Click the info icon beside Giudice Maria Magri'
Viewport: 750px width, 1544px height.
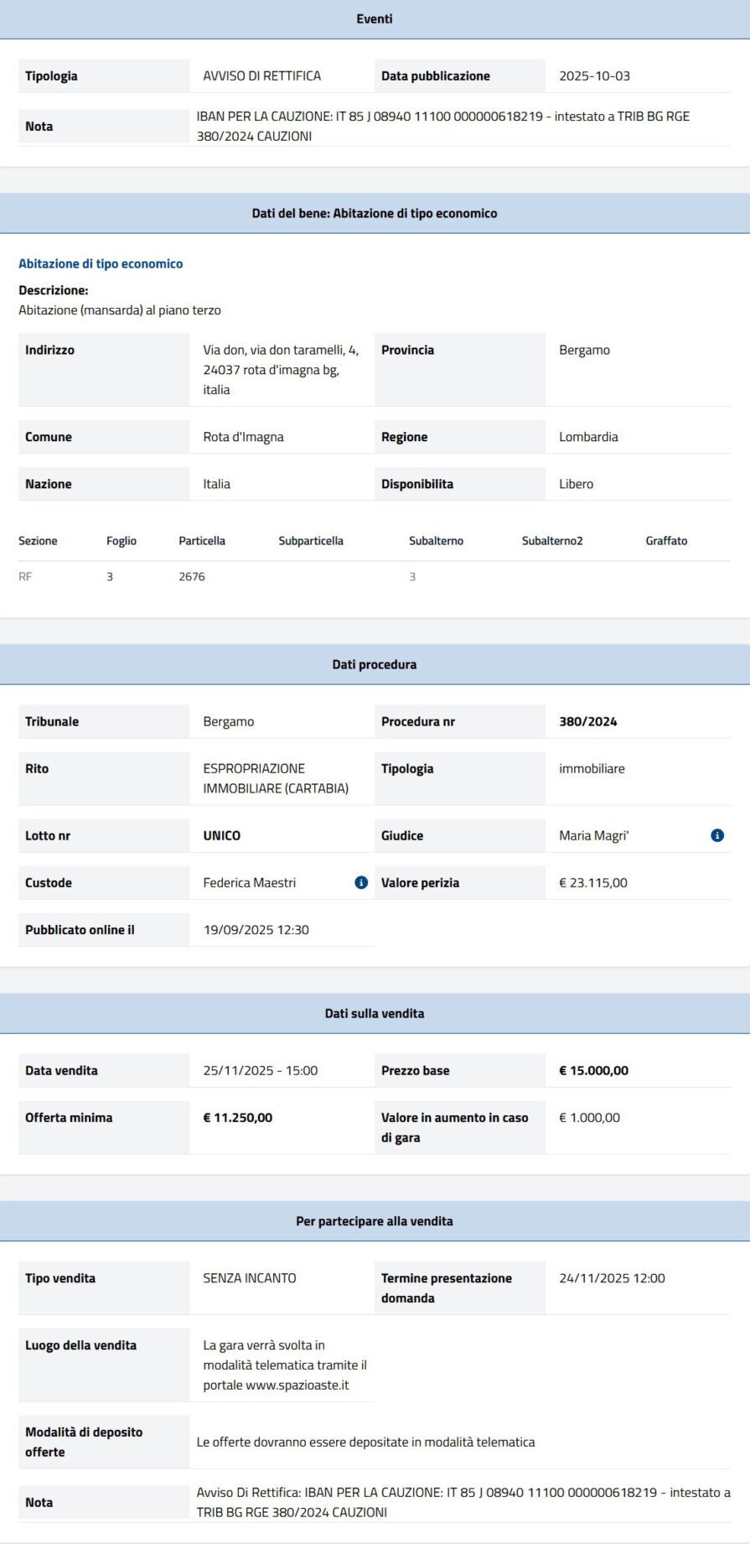click(717, 835)
